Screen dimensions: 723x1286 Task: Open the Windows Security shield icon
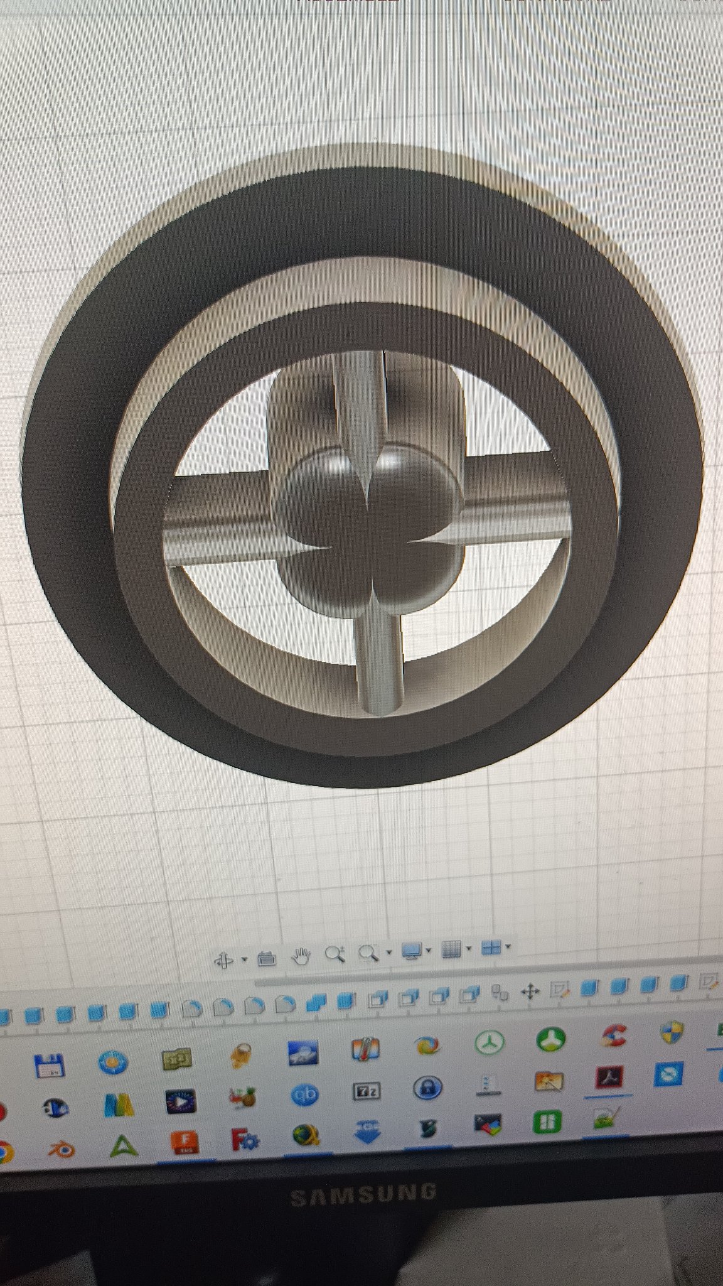pyautogui.click(x=672, y=1032)
